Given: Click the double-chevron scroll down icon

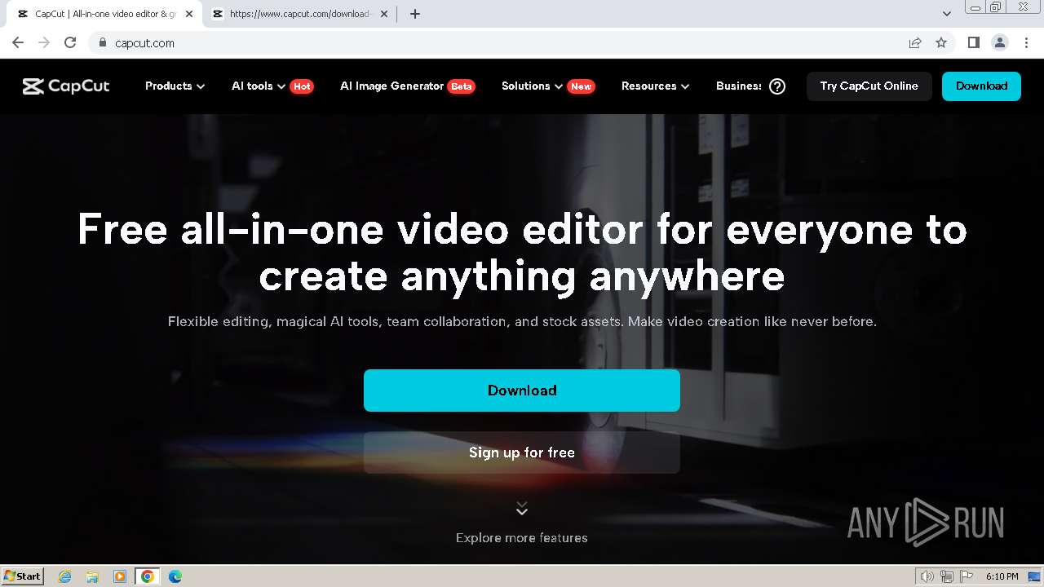Looking at the screenshot, I should [x=522, y=509].
